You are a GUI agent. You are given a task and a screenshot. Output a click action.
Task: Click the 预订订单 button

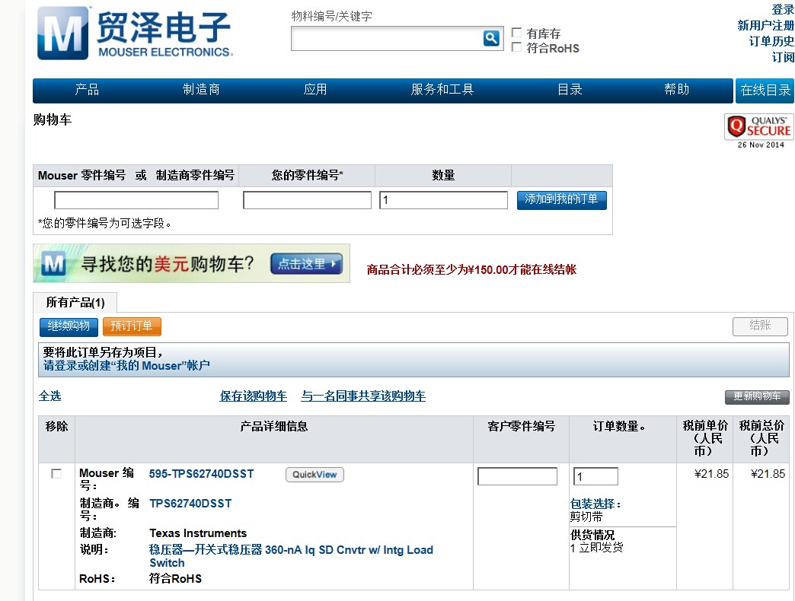coord(132,326)
